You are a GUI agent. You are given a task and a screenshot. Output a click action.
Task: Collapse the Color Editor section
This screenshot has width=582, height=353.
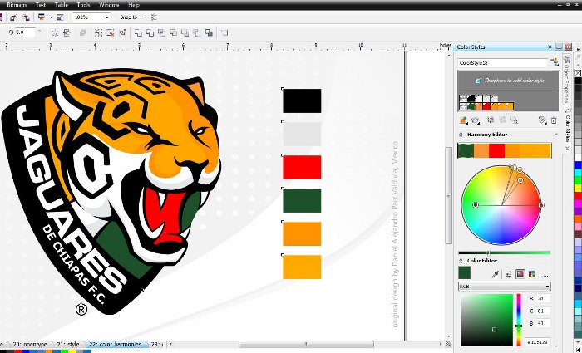pyautogui.click(x=461, y=261)
